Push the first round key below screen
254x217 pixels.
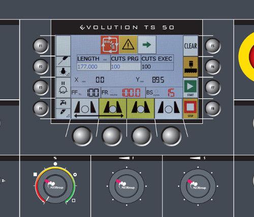click(x=82, y=136)
